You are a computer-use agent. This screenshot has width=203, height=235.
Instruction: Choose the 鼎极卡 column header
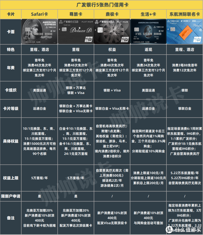[x=112, y=14]
